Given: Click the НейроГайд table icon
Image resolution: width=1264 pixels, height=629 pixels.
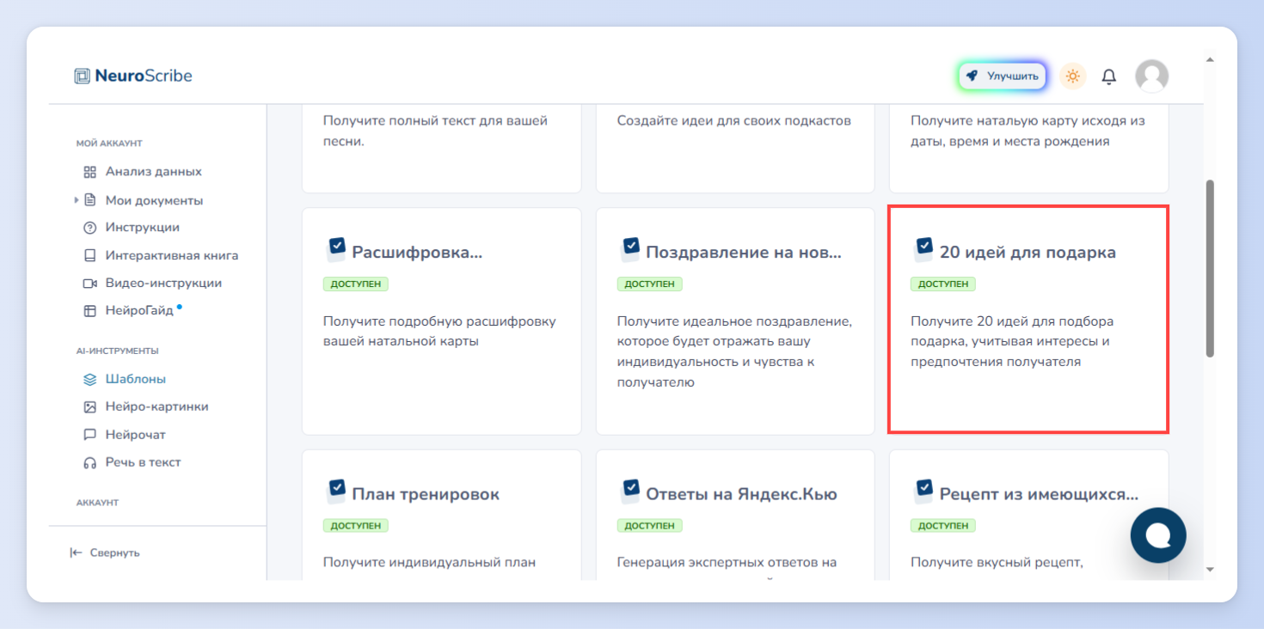Looking at the screenshot, I should [89, 311].
